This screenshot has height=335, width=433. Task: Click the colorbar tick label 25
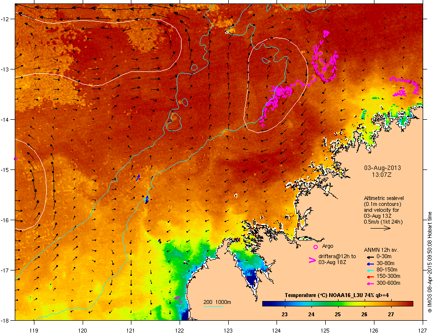tap(338, 314)
